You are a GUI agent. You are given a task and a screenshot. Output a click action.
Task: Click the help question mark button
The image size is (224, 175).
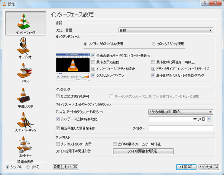point(205,3)
